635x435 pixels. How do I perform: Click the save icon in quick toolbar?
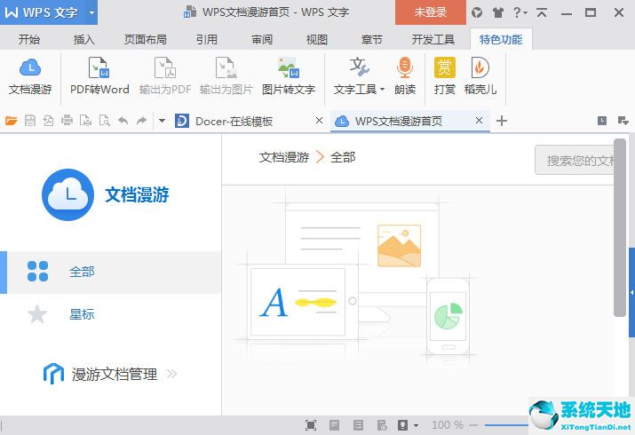point(30,121)
